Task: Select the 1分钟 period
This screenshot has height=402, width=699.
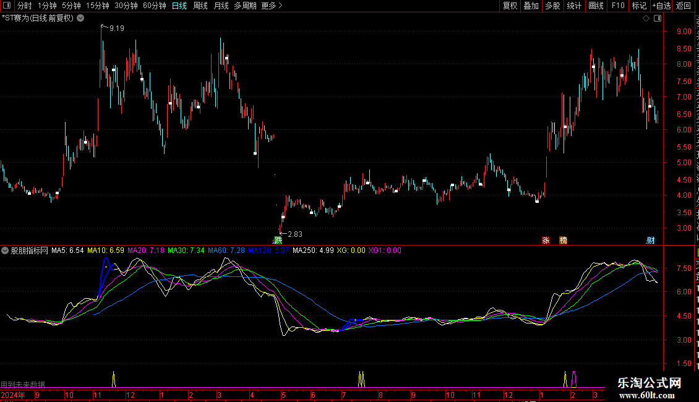Action: pos(47,6)
